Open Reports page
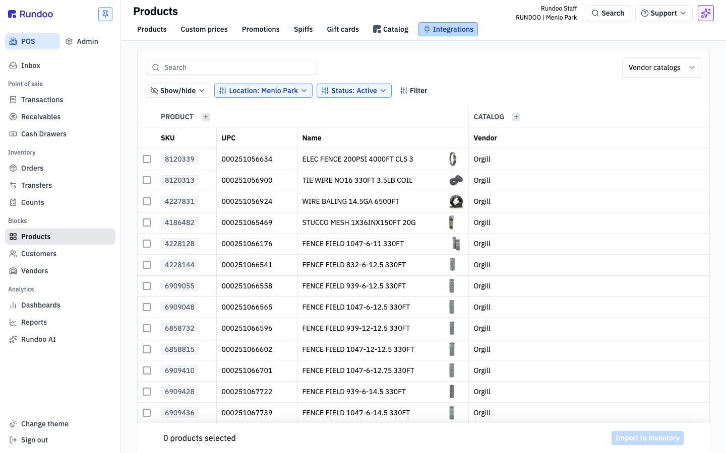The width and height of the screenshot is (726, 453). point(60,322)
